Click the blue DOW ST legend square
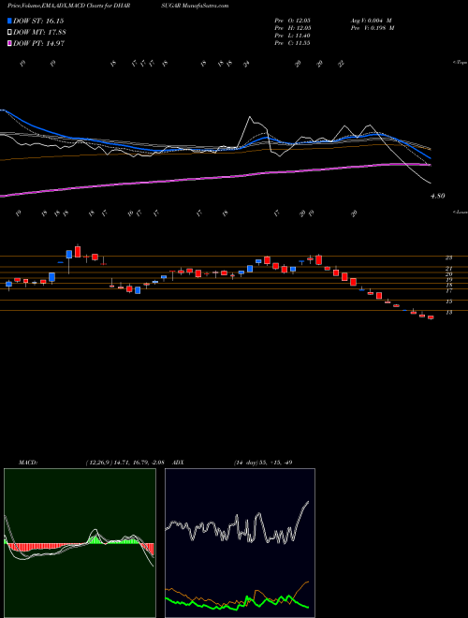Viewport: 468px width, 618px height. tap(9, 21)
